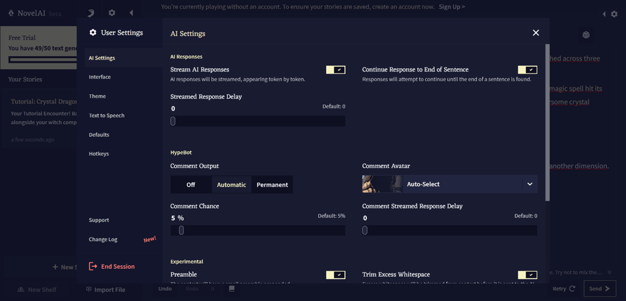The height and width of the screenshot is (301, 626).
Task: Click the book icon in the bottom toolbar
Action: click(232, 289)
